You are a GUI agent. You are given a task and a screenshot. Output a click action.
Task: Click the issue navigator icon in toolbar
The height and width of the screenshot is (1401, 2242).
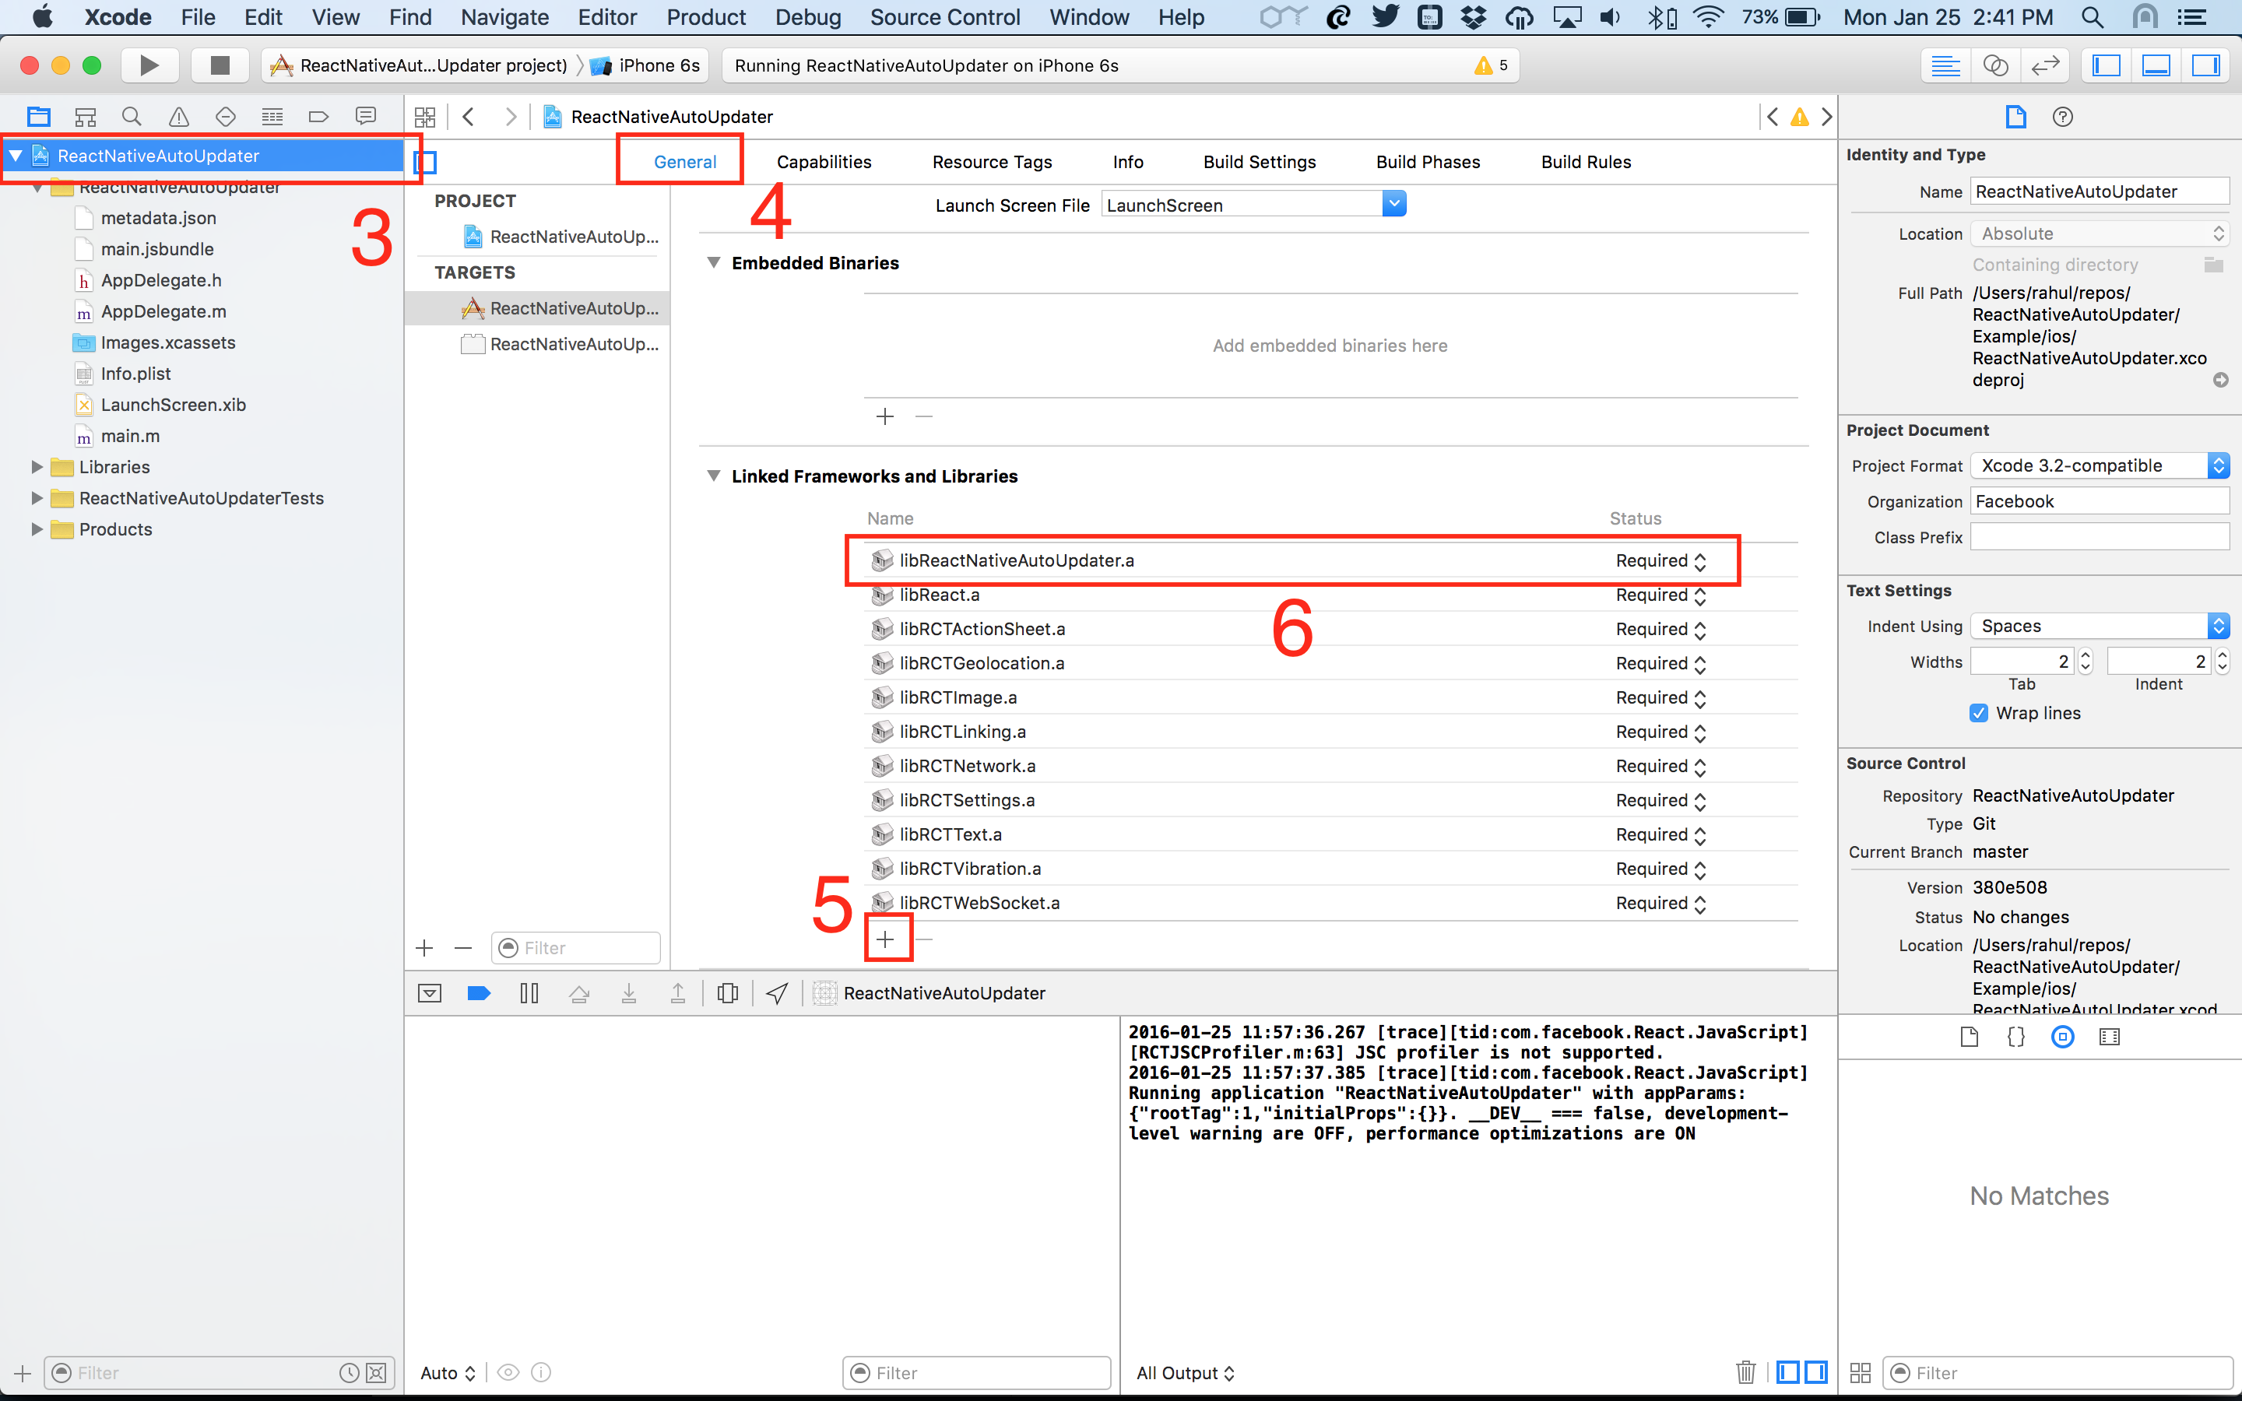pos(177,116)
